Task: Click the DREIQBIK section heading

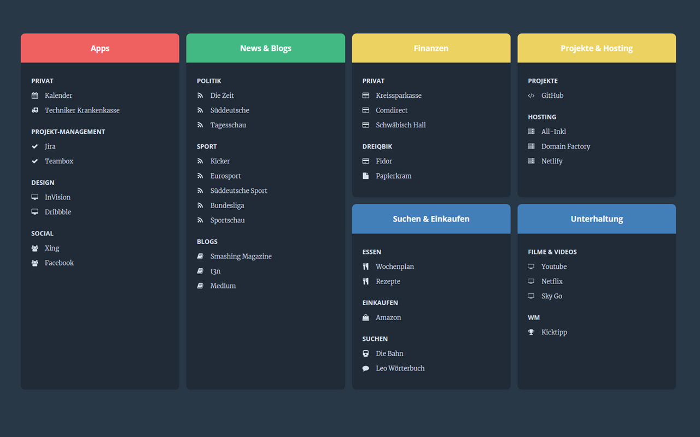Action: click(377, 146)
